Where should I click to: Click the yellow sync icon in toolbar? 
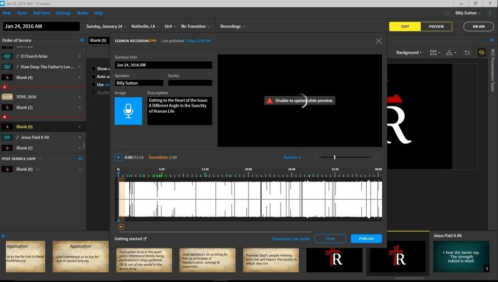pos(481,53)
